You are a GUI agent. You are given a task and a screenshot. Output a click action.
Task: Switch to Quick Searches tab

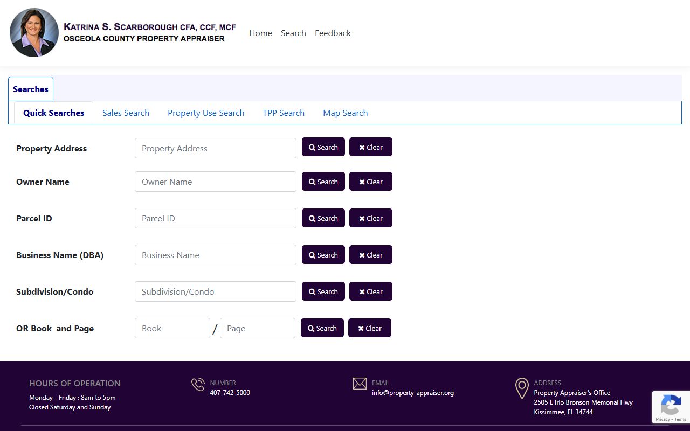coord(53,113)
